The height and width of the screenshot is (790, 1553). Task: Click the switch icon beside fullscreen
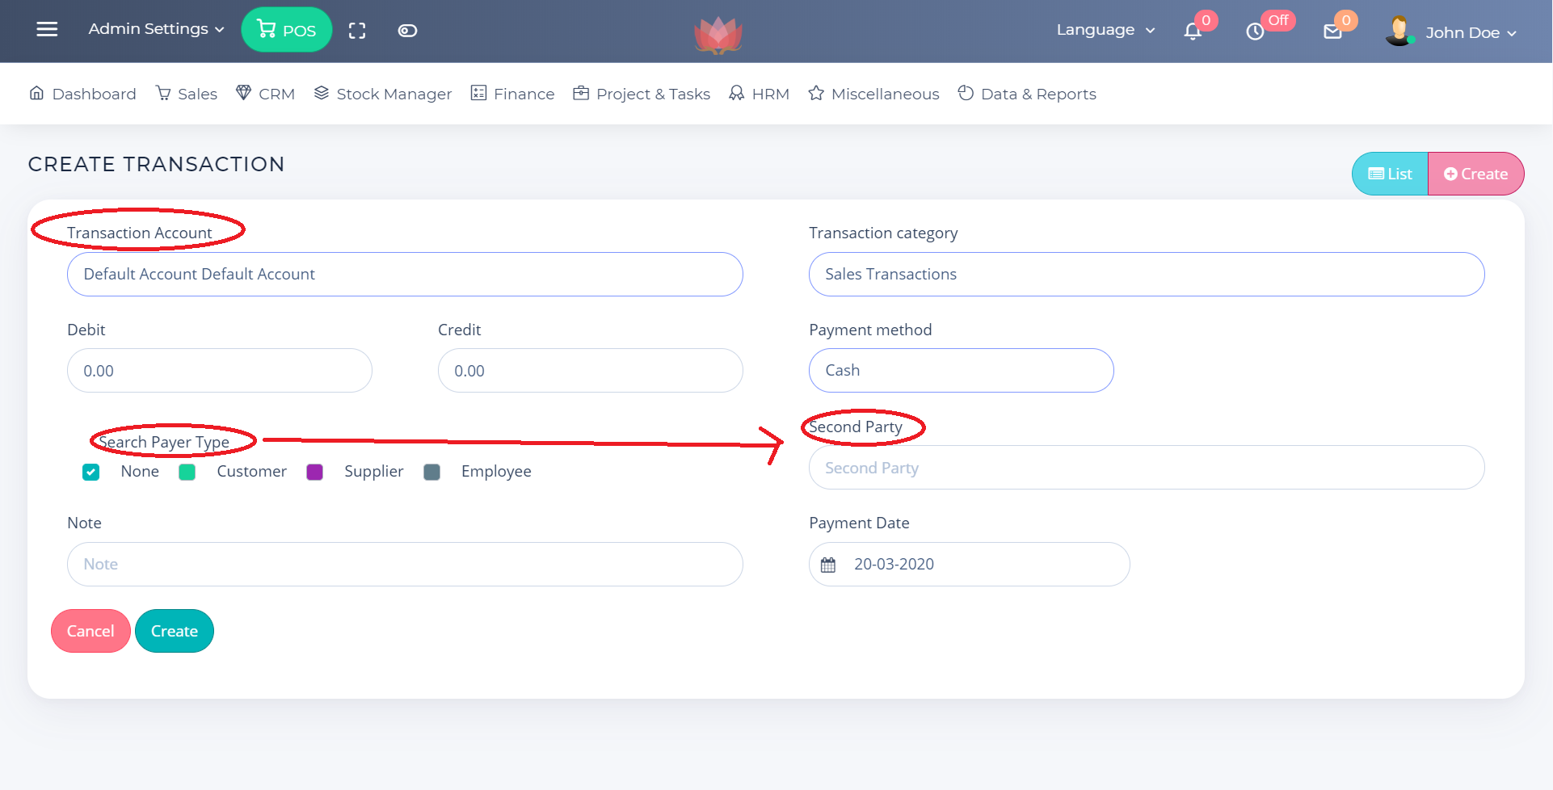coord(407,31)
